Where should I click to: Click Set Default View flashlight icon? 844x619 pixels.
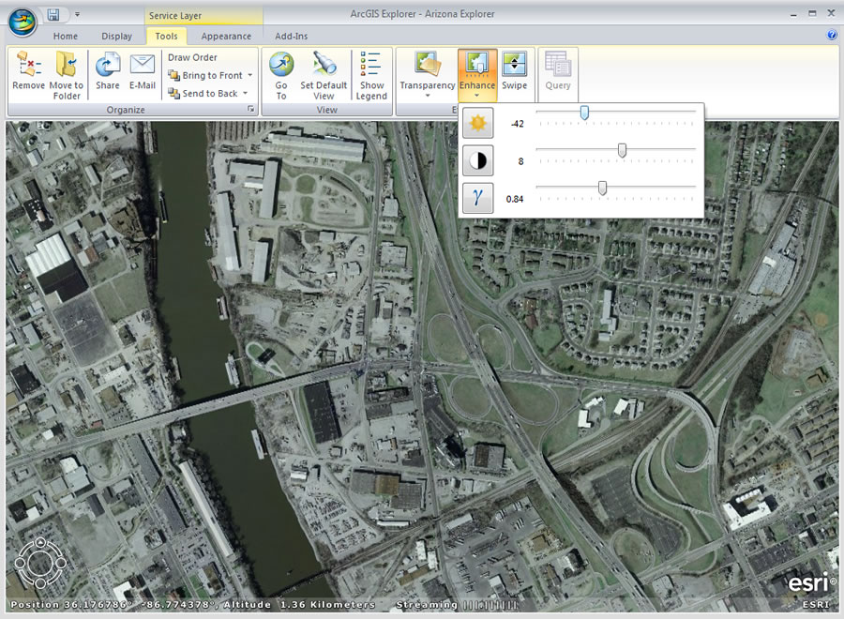tap(324, 66)
